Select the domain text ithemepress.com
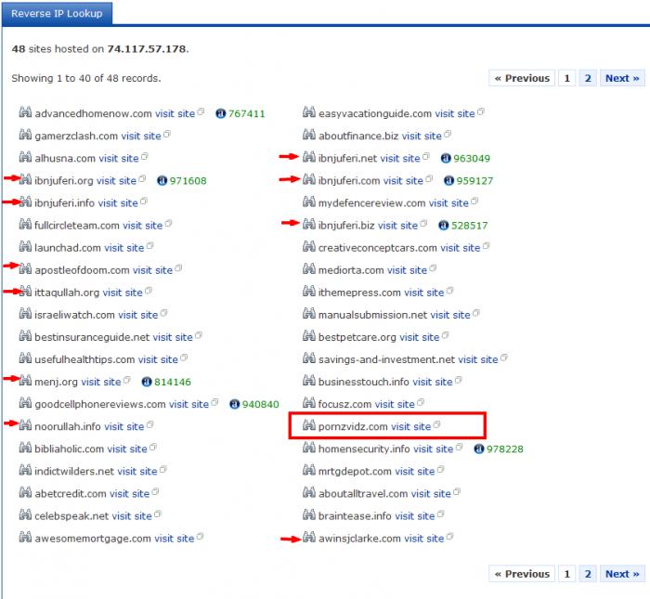Image resolution: width=650 pixels, height=599 pixels. pos(359,293)
